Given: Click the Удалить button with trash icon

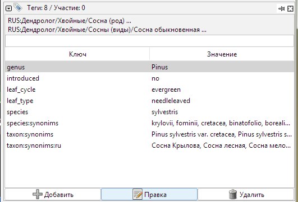Looking at the screenshot, I should tap(246, 194).
